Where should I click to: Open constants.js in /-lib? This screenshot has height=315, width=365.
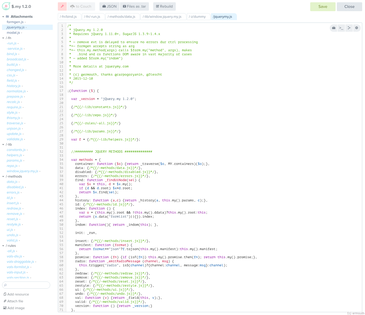pyautogui.click(x=16, y=150)
